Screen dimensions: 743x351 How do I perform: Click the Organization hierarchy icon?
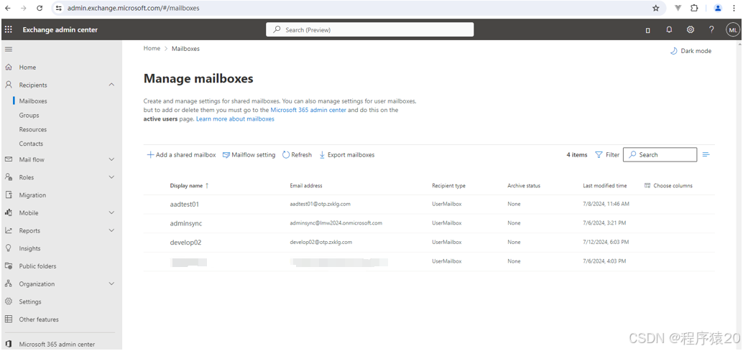[x=9, y=284]
